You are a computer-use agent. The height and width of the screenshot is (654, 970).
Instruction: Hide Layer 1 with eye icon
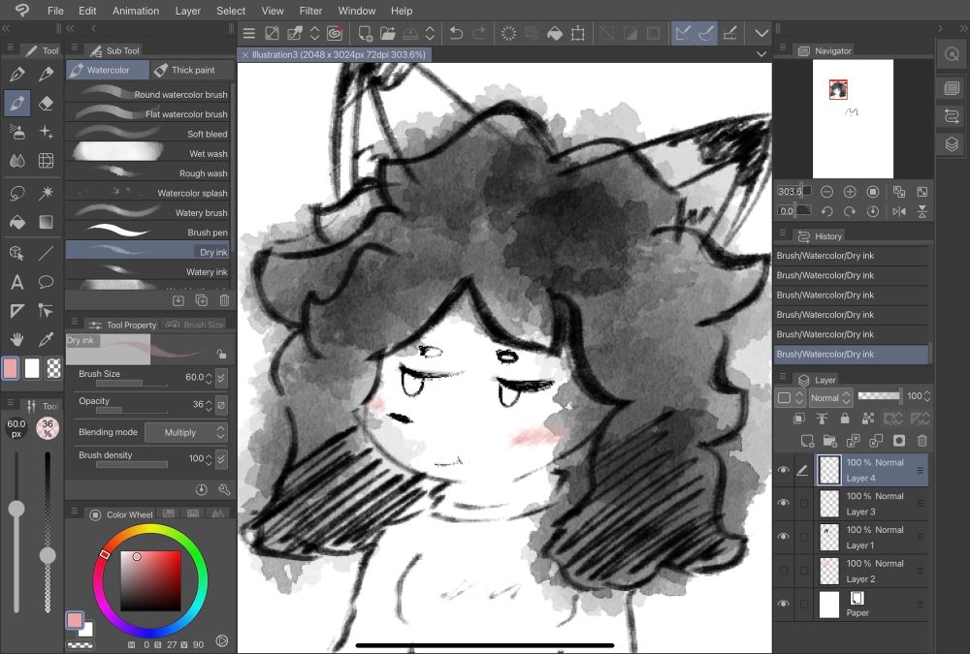(783, 537)
